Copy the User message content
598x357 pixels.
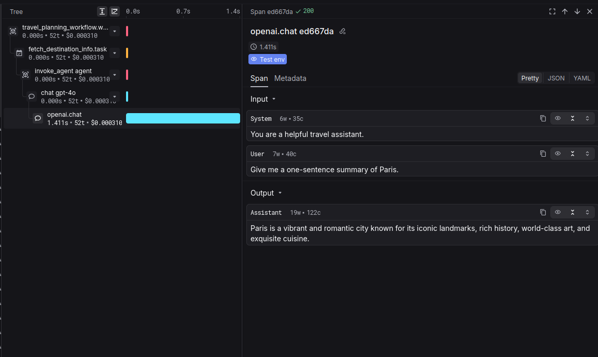[x=543, y=154]
